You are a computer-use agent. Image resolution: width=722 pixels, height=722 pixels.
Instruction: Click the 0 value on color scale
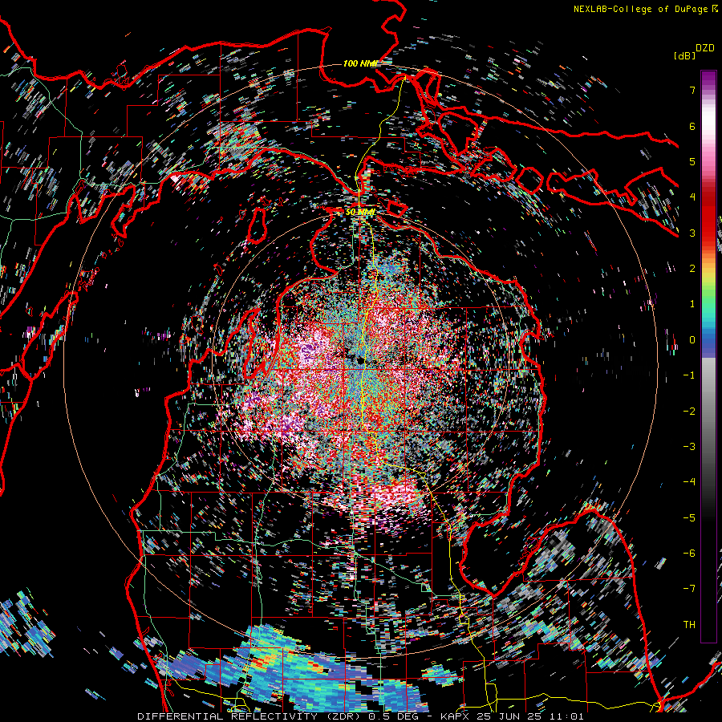(692, 340)
